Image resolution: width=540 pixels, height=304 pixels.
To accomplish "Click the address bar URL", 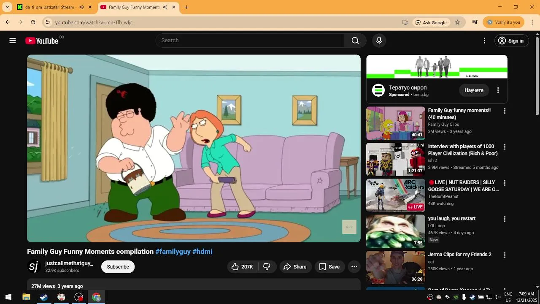I will [94, 22].
